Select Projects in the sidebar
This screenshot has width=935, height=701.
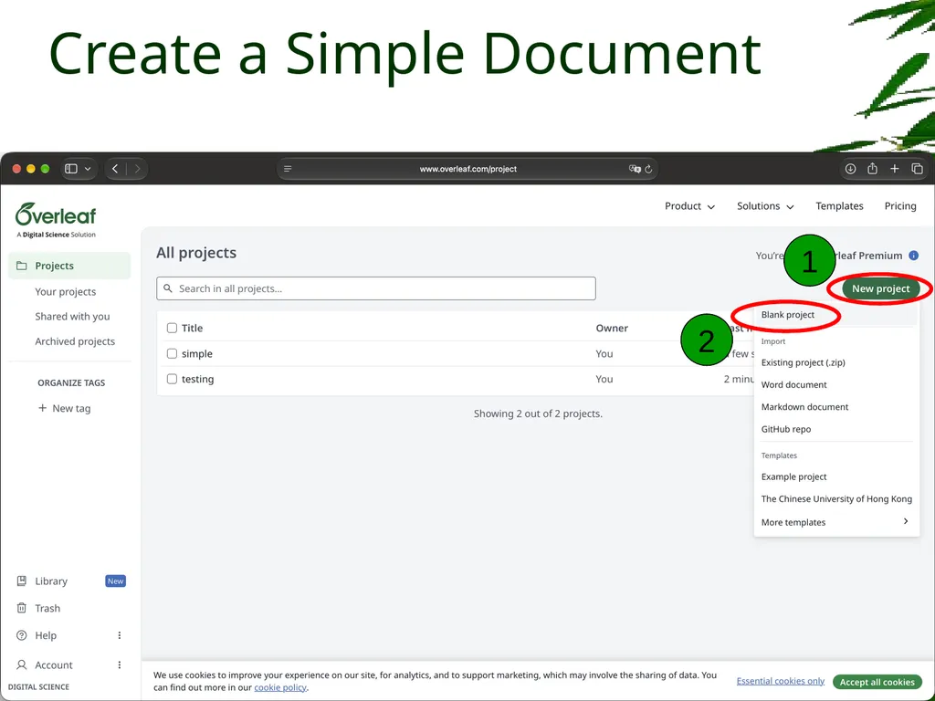click(x=69, y=266)
